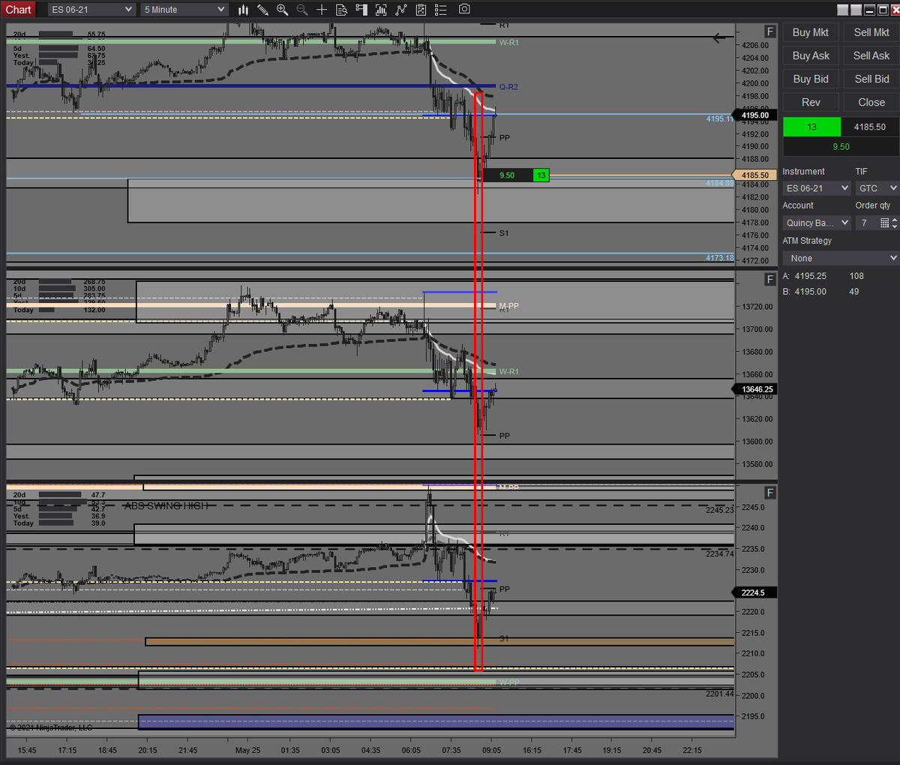Click the camera share screenshot icon

(x=464, y=9)
